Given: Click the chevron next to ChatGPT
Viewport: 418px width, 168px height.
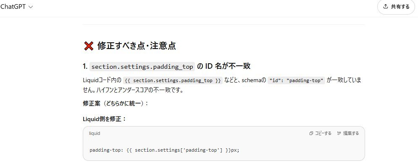Looking at the screenshot, I should point(30,7).
